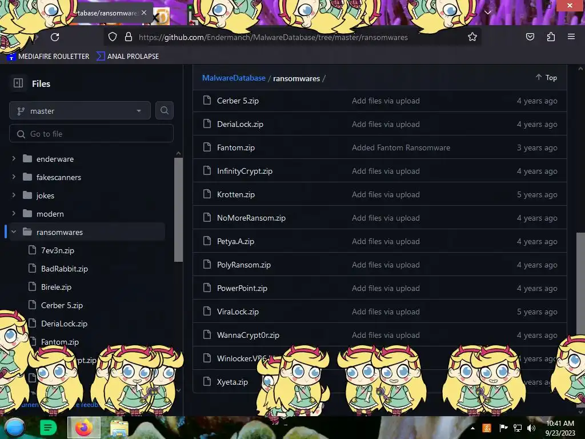Open the tracking protection shield icon
Screen dimensions: 585x439
(x=113, y=37)
